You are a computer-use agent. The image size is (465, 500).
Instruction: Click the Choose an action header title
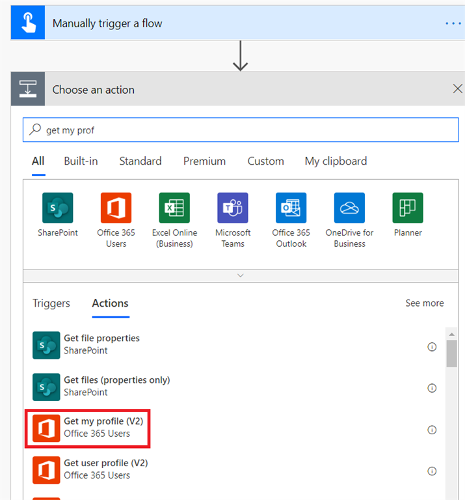pyautogui.click(x=93, y=90)
